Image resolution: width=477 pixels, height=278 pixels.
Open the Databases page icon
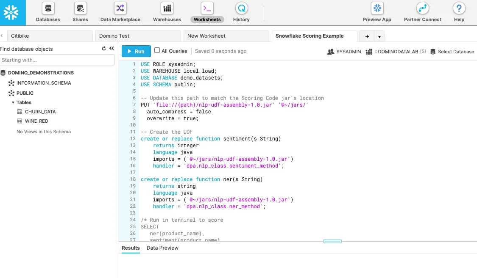point(48,8)
